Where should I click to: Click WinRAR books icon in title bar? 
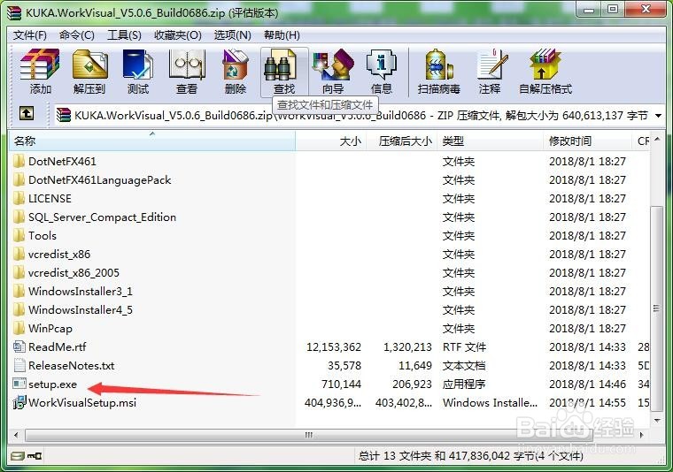click(14, 13)
